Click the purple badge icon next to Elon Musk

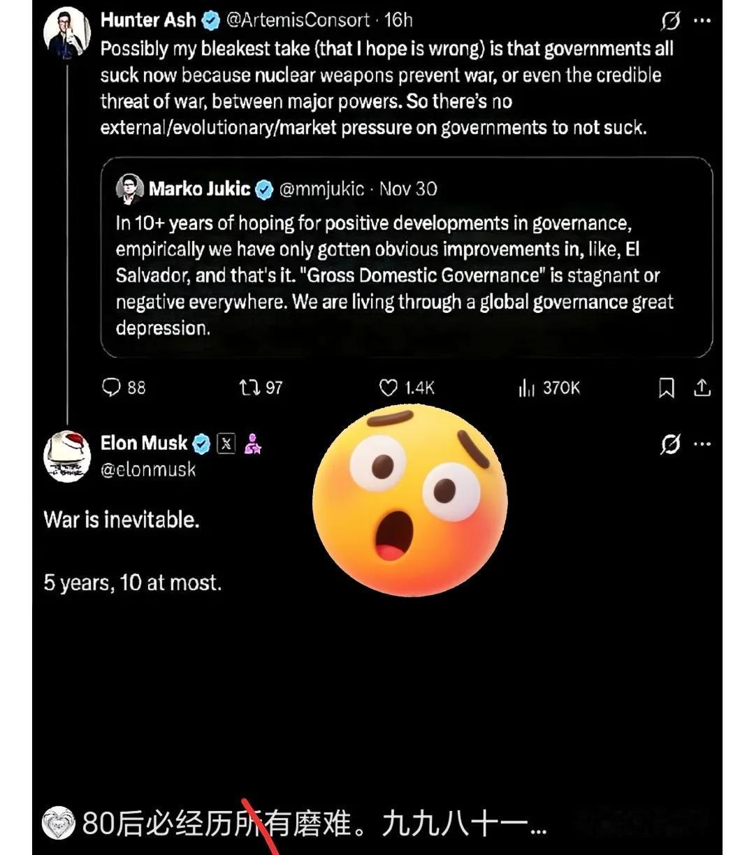(x=253, y=444)
